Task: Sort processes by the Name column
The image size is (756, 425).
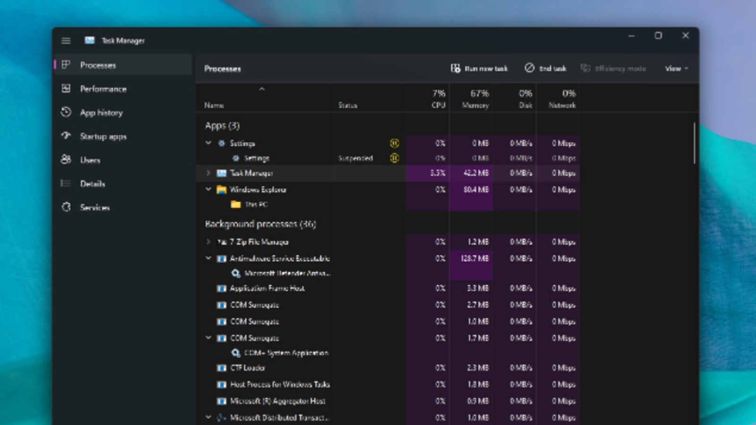Action: pyautogui.click(x=214, y=105)
